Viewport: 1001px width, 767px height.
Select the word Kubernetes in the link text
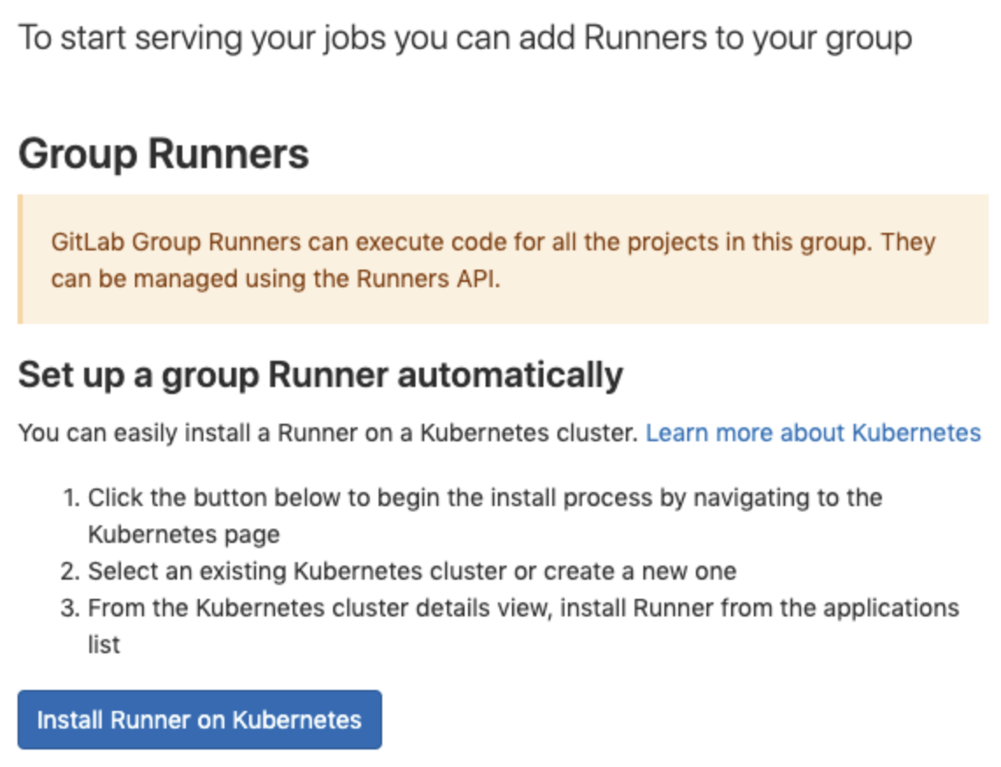pyautogui.click(x=916, y=433)
